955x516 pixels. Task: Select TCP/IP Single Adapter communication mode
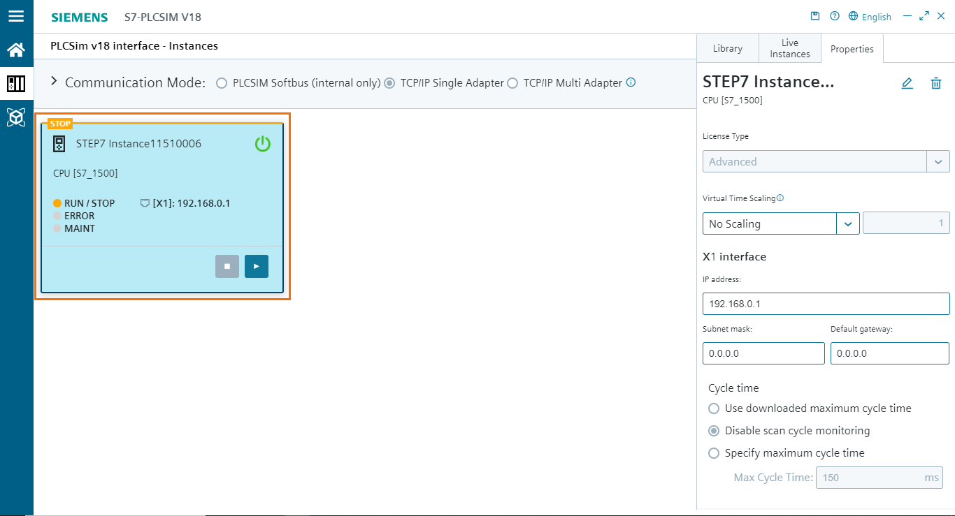[389, 82]
